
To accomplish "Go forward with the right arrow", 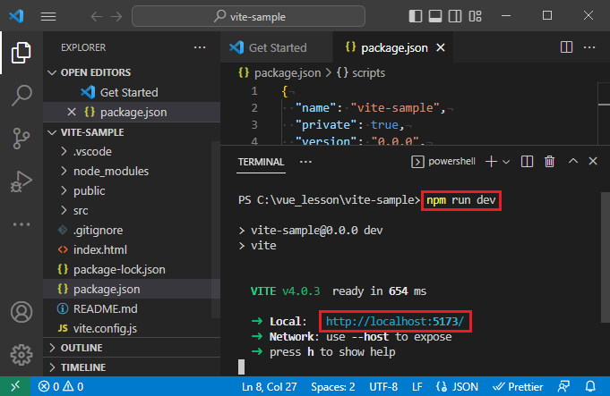I will click(x=116, y=16).
